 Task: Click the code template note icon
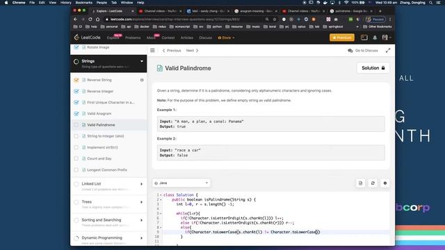click(360, 183)
